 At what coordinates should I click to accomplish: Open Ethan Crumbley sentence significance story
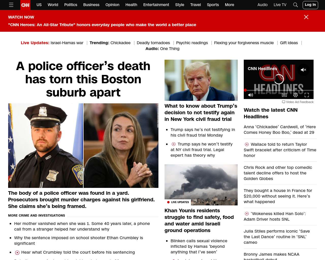point(78,240)
